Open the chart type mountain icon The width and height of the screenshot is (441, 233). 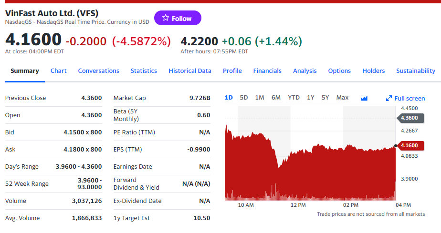364,98
